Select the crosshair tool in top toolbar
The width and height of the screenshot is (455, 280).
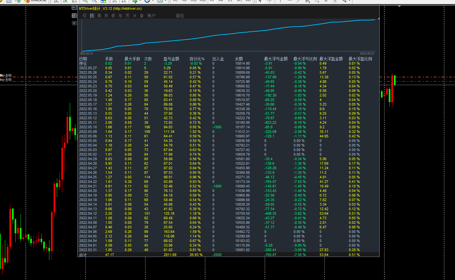pos(269,1)
